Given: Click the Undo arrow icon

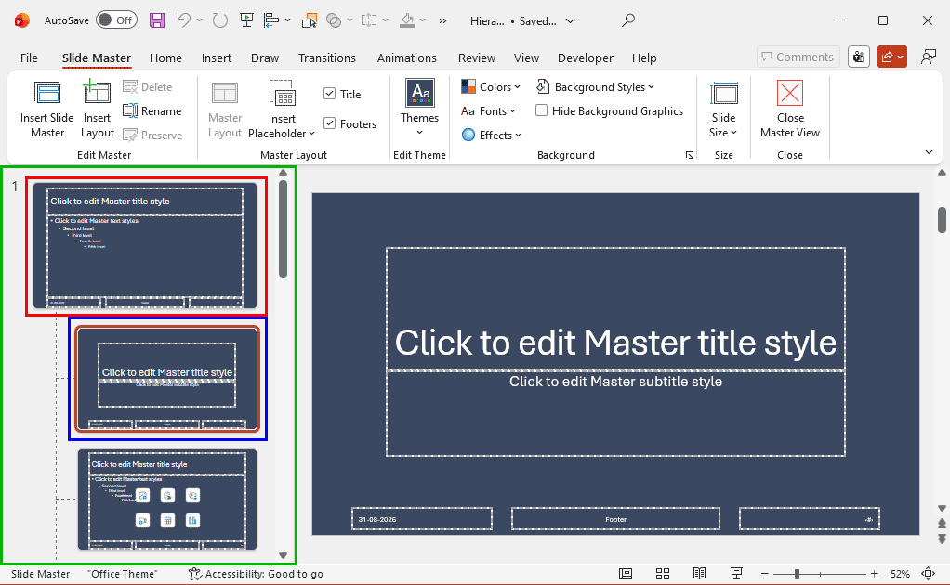Looking at the screenshot, I should (183, 19).
